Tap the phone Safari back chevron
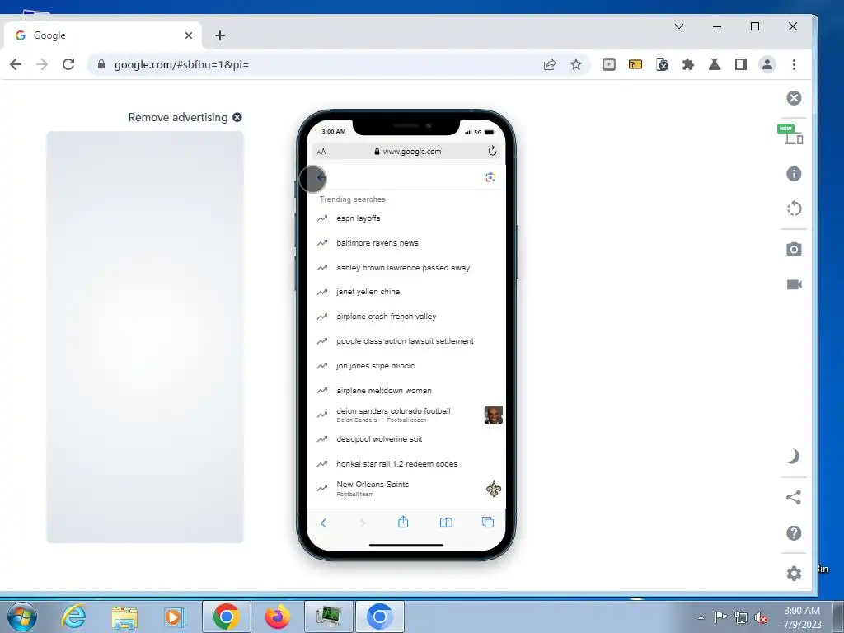The image size is (844, 633). pyautogui.click(x=323, y=523)
